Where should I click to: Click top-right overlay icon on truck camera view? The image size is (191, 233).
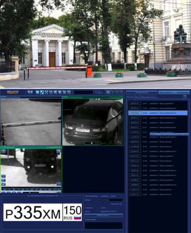[x=59, y=151]
